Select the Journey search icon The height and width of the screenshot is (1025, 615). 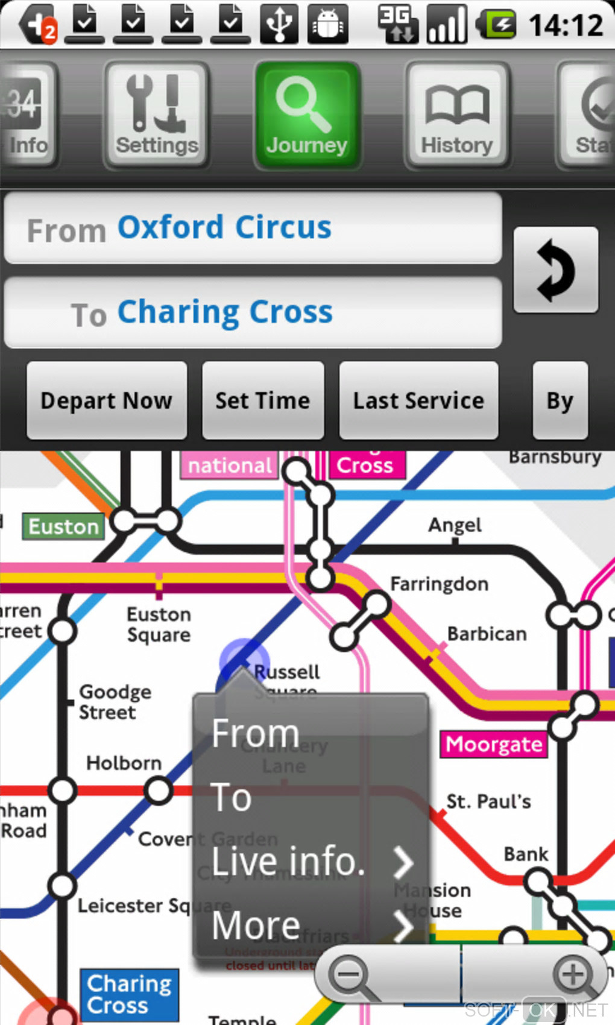coord(307,115)
